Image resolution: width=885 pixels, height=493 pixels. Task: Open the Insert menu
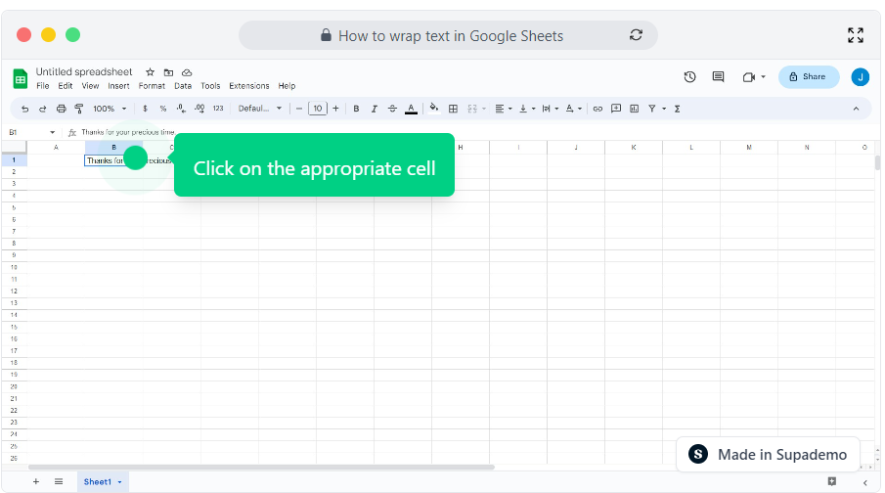pyautogui.click(x=118, y=86)
